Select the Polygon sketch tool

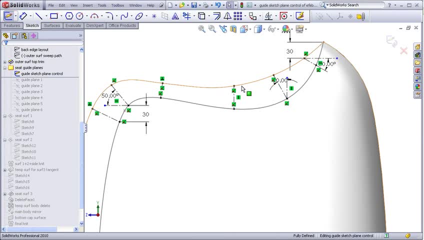pos(69,16)
